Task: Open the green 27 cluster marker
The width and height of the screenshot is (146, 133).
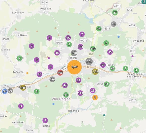Action: coord(115,13)
